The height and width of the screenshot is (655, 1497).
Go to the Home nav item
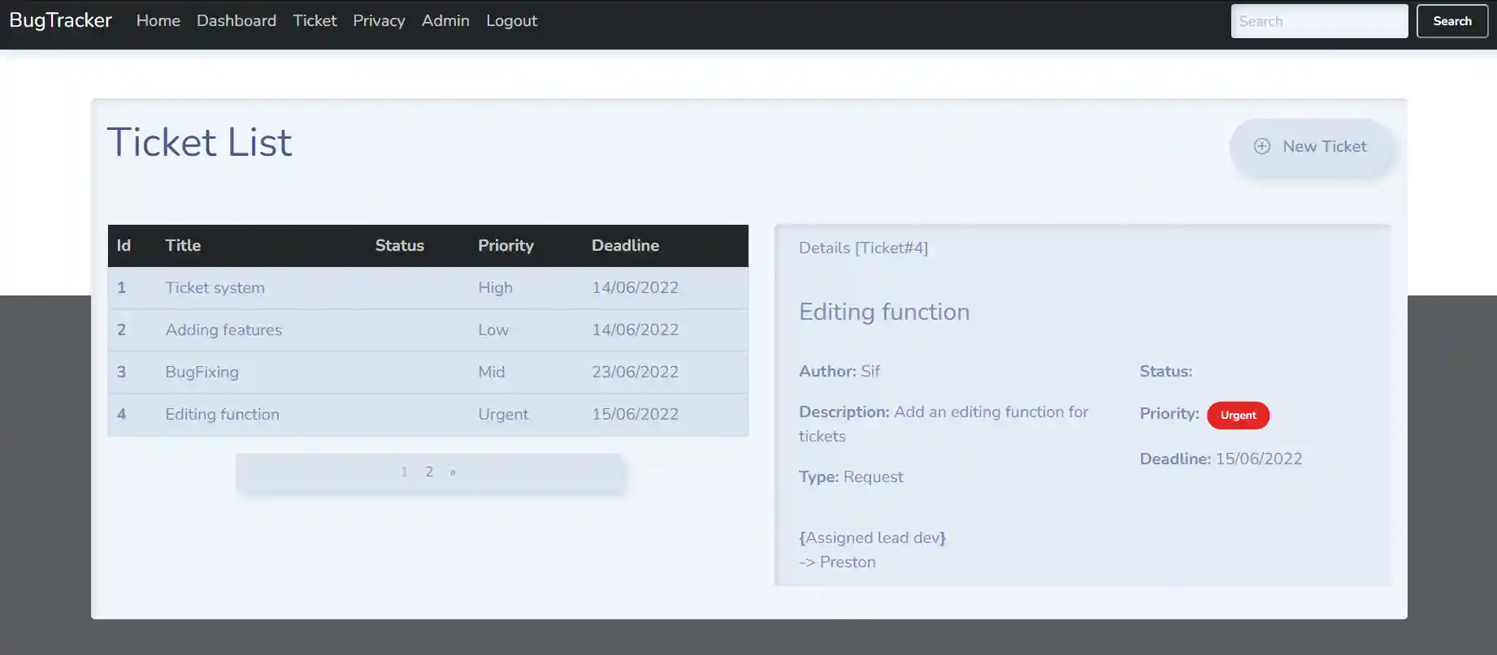click(x=158, y=20)
